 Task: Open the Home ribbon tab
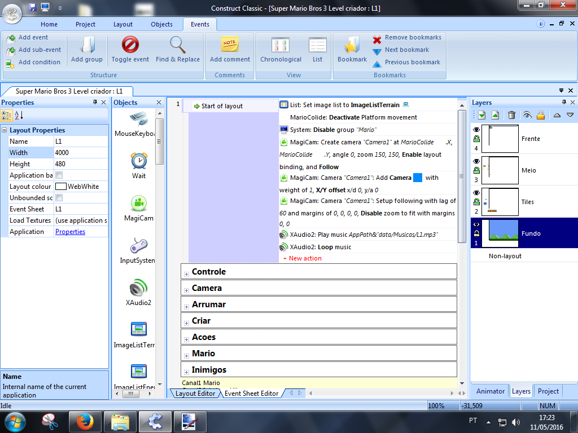(x=49, y=24)
